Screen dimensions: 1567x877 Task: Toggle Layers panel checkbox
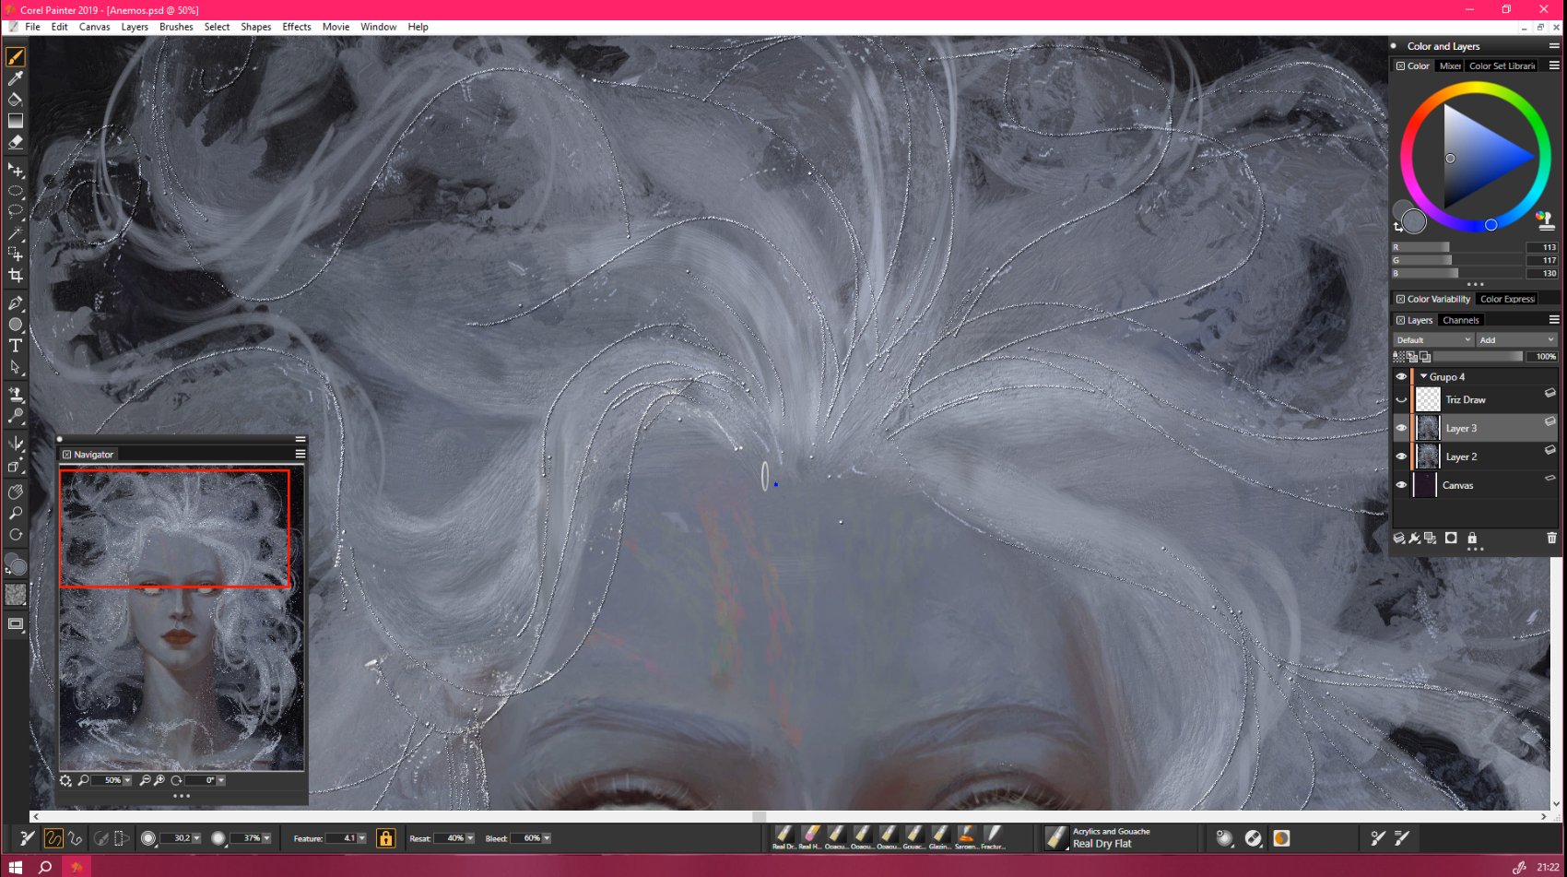click(x=1400, y=320)
